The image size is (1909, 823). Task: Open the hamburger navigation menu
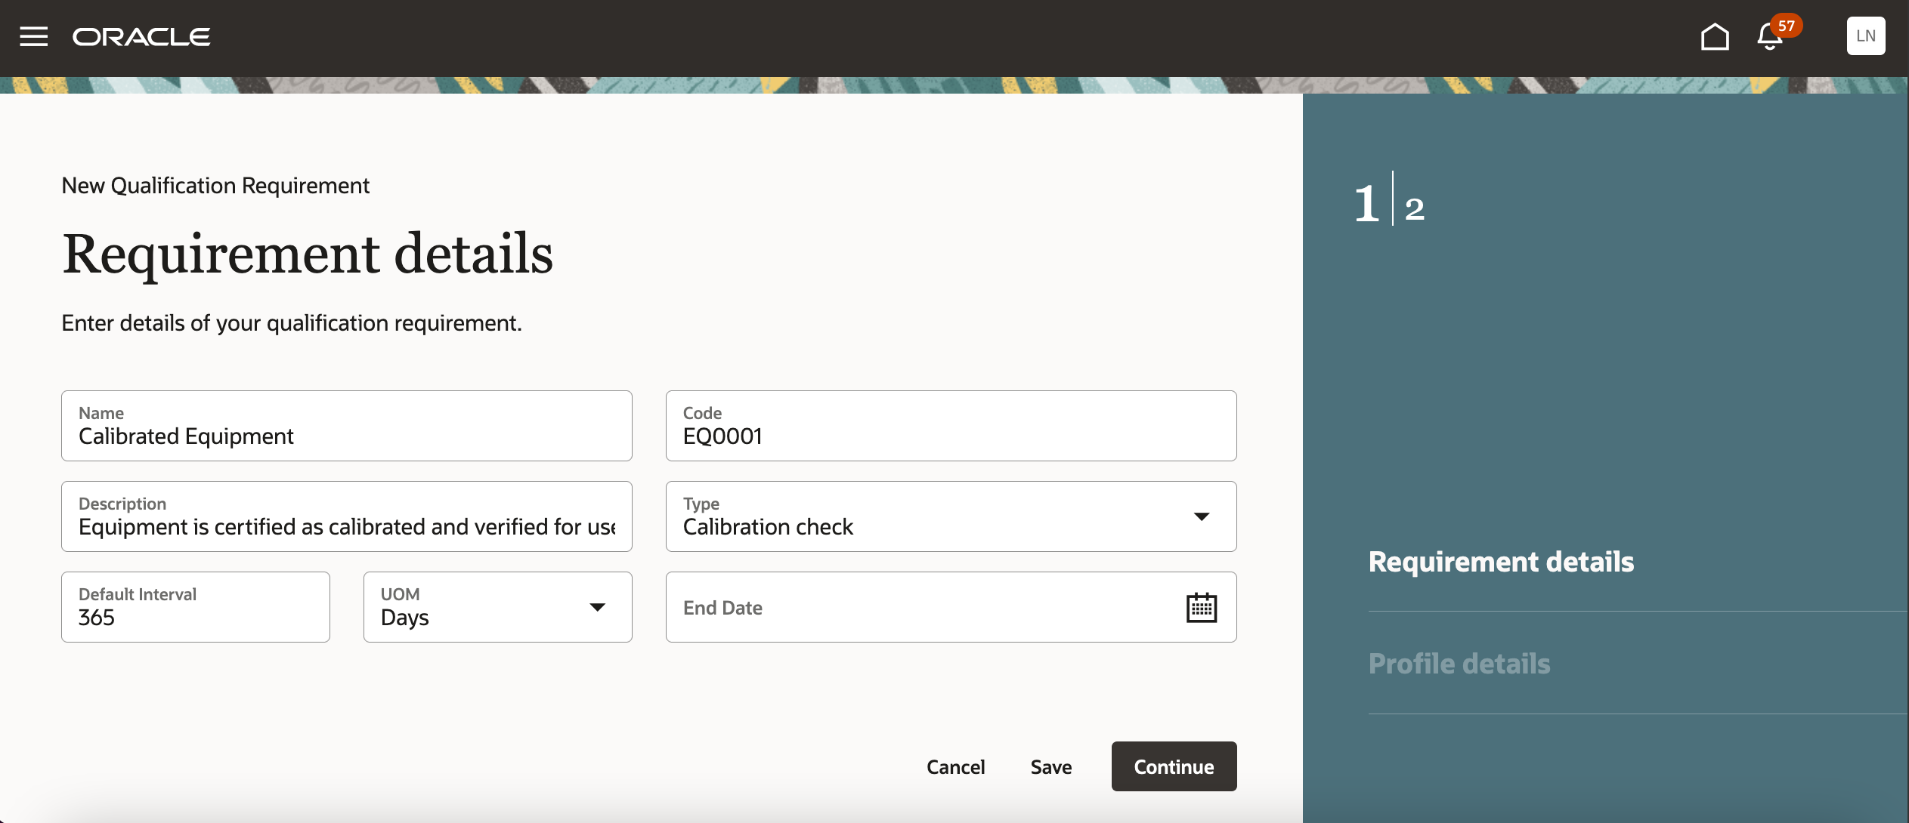pos(33,36)
